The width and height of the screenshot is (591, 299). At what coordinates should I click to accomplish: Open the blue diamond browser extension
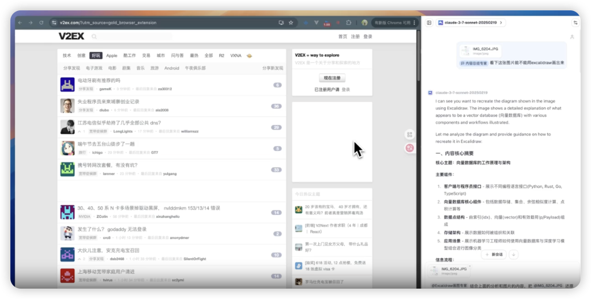coord(306,22)
